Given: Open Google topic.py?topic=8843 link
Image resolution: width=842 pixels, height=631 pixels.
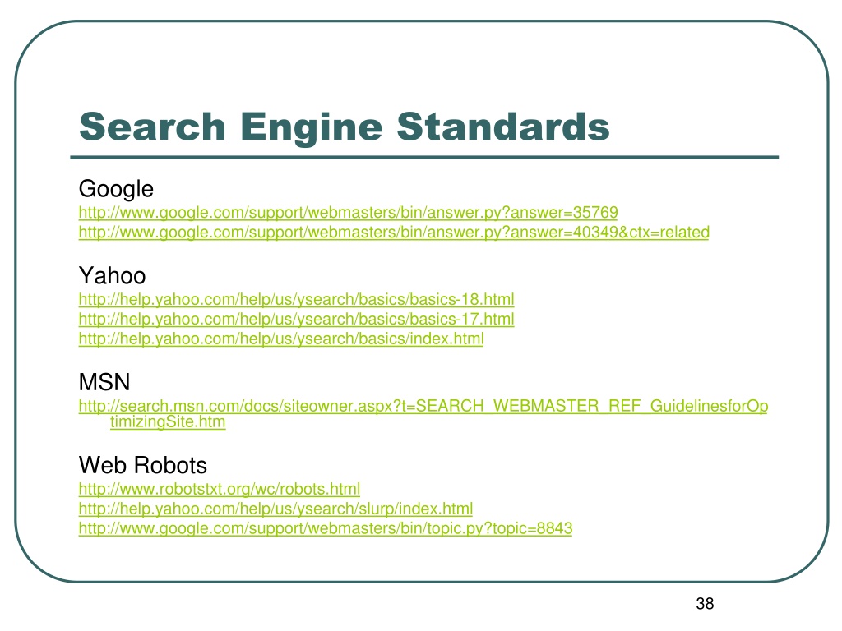Looking at the screenshot, I should [326, 528].
